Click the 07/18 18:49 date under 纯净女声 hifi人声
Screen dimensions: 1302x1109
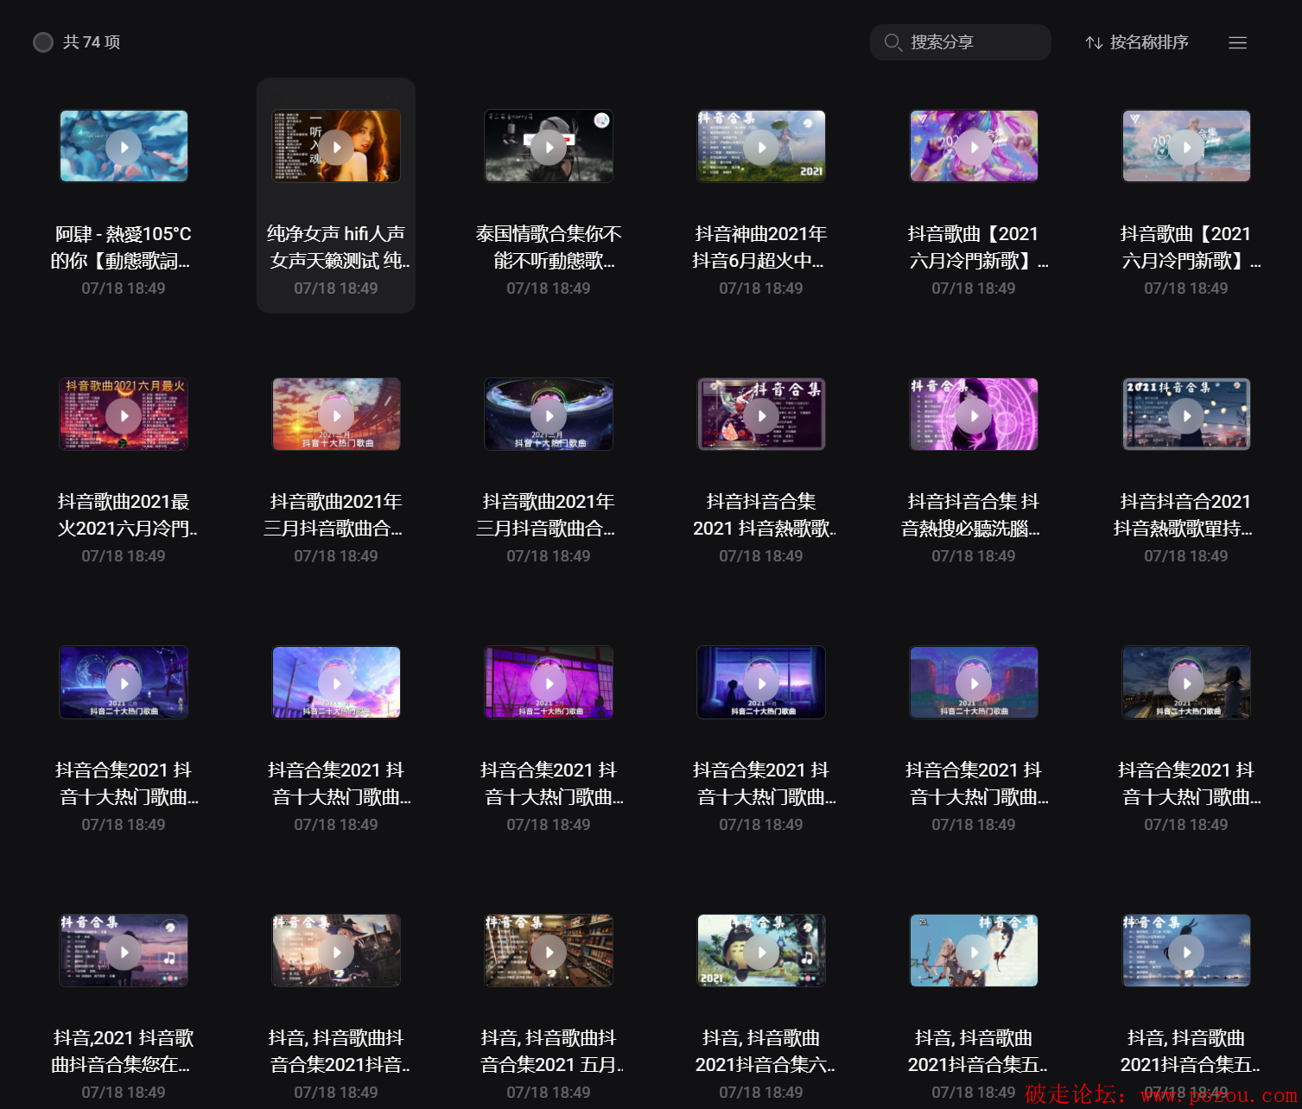tap(336, 288)
